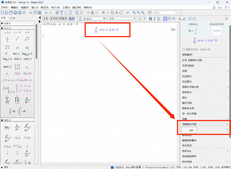Click the Bold formatting icon
The width and height of the screenshot is (231, 169).
tap(150, 18)
